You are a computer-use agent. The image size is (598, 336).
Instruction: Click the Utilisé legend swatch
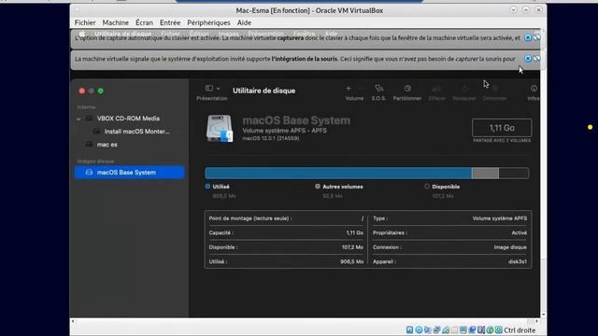coord(207,187)
